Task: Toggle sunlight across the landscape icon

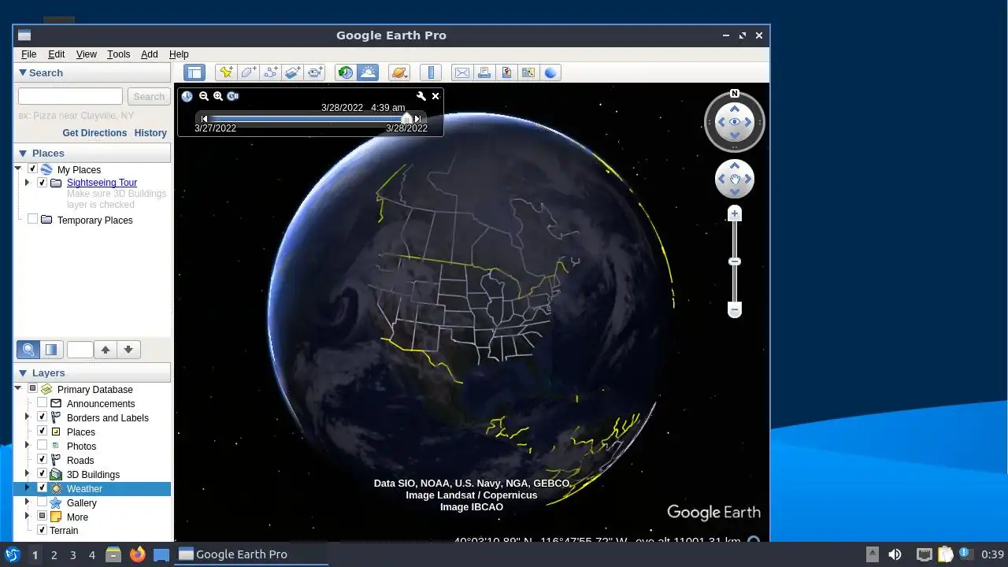Action: coord(367,72)
